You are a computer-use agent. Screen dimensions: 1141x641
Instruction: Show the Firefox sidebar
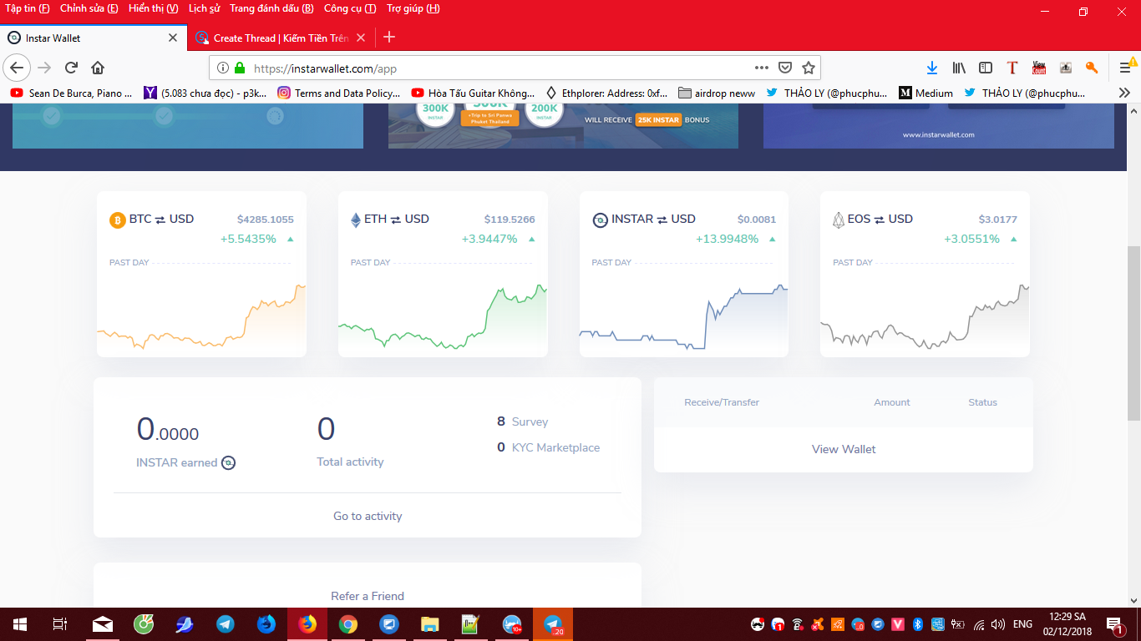(x=986, y=68)
